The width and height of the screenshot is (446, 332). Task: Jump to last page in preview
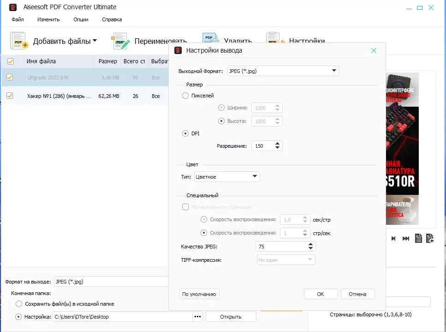(x=405, y=238)
